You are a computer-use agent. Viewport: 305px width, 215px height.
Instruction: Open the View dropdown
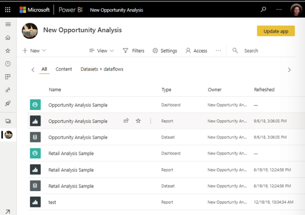[101, 50]
